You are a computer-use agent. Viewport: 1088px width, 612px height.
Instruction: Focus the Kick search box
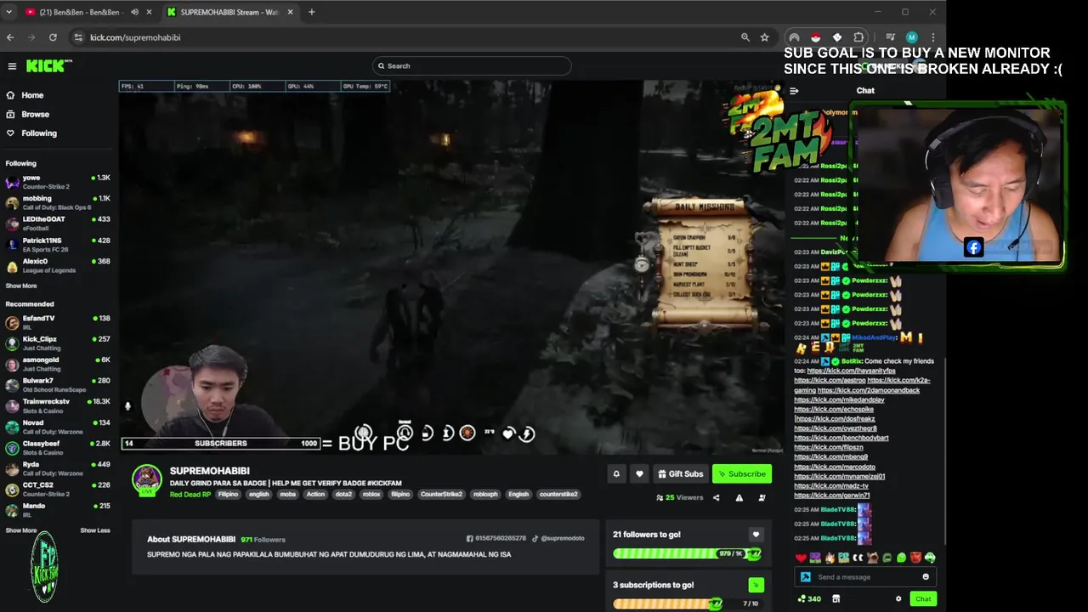[x=472, y=65]
